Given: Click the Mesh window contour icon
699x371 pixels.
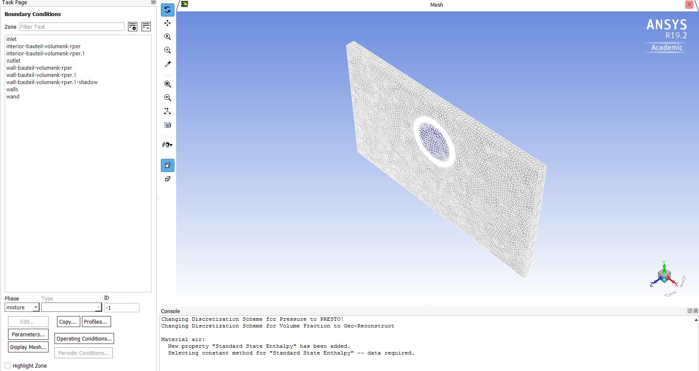Looking at the screenshot, I should click(x=185, y=4).
